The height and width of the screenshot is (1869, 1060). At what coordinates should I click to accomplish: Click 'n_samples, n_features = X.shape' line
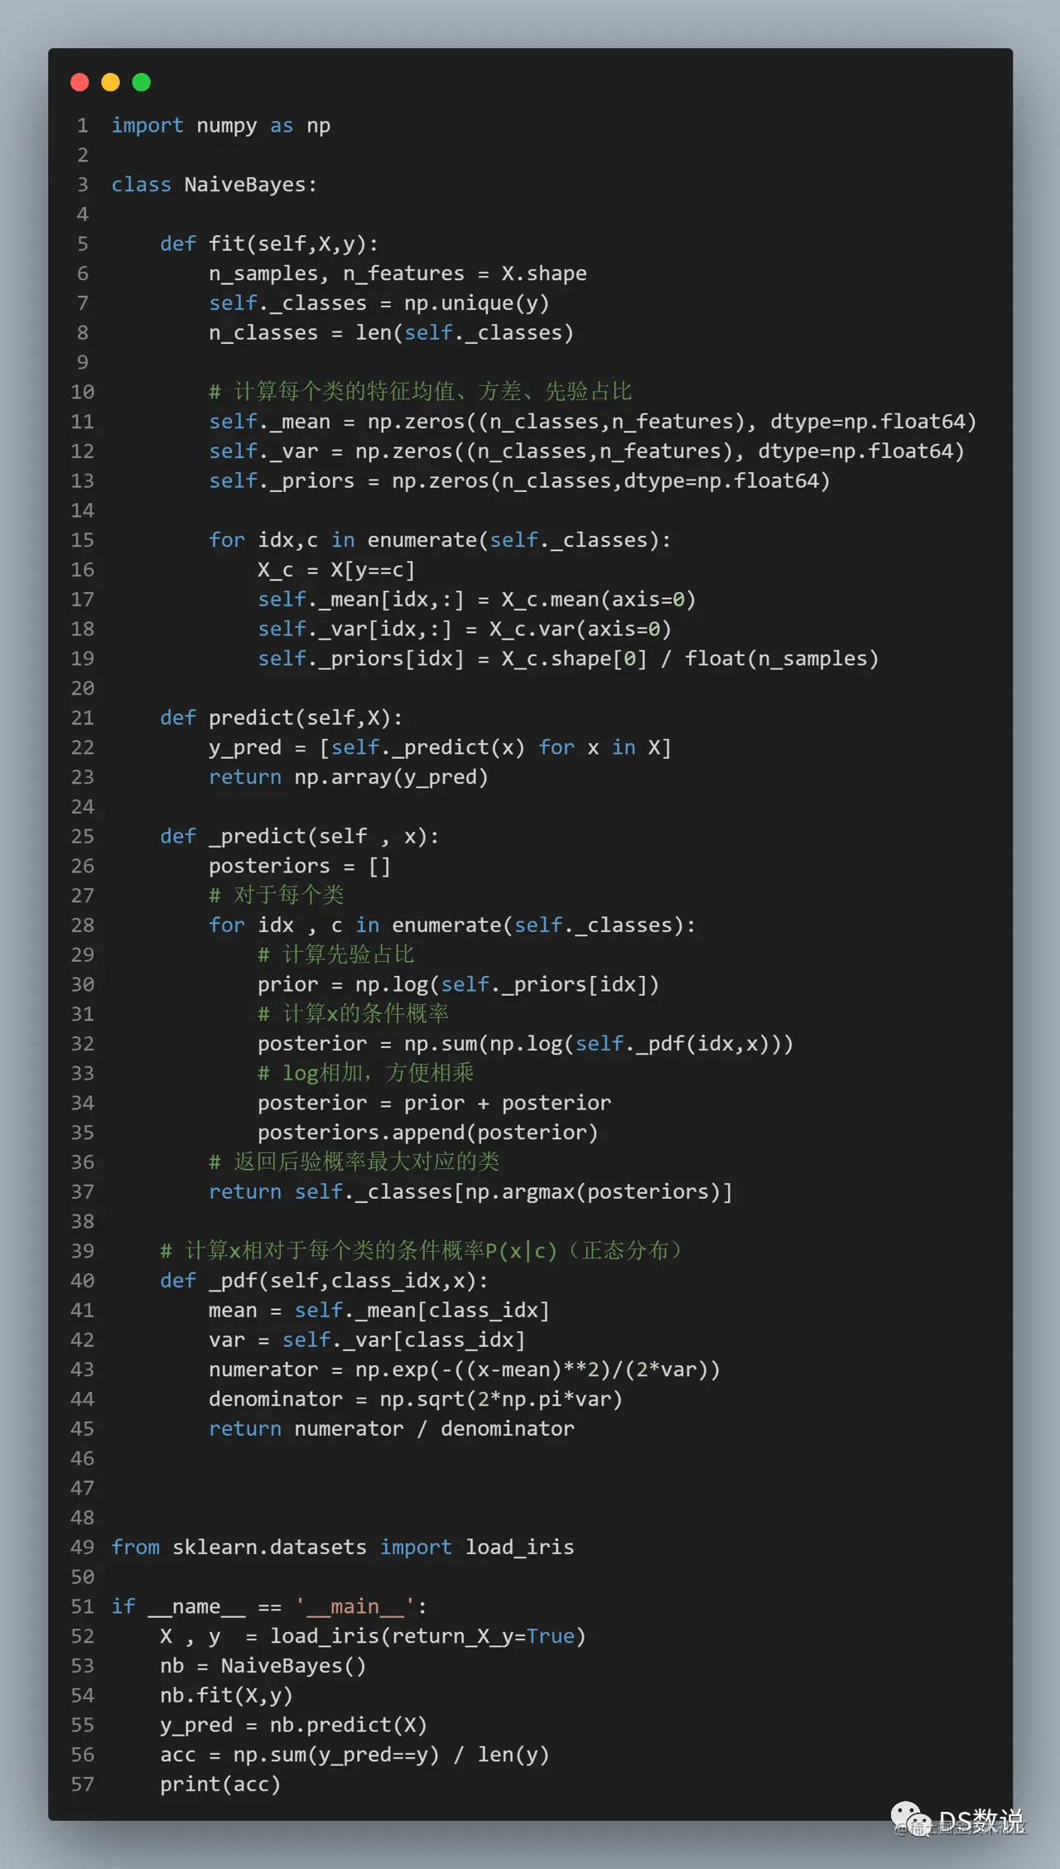tap(397, 274)
